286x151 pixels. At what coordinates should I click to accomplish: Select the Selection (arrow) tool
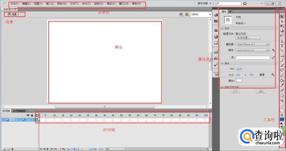[282, 16]
